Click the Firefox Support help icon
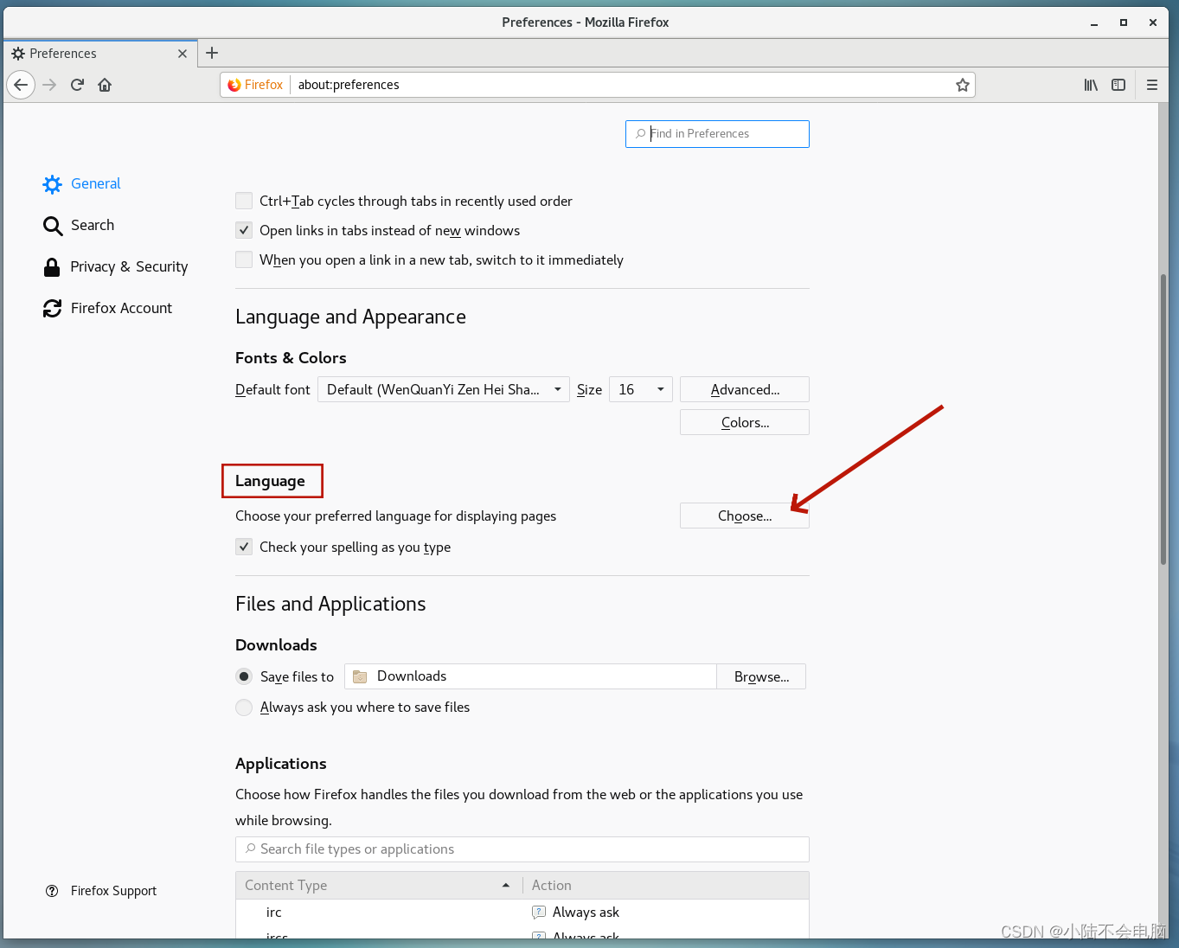 point(52,890)
